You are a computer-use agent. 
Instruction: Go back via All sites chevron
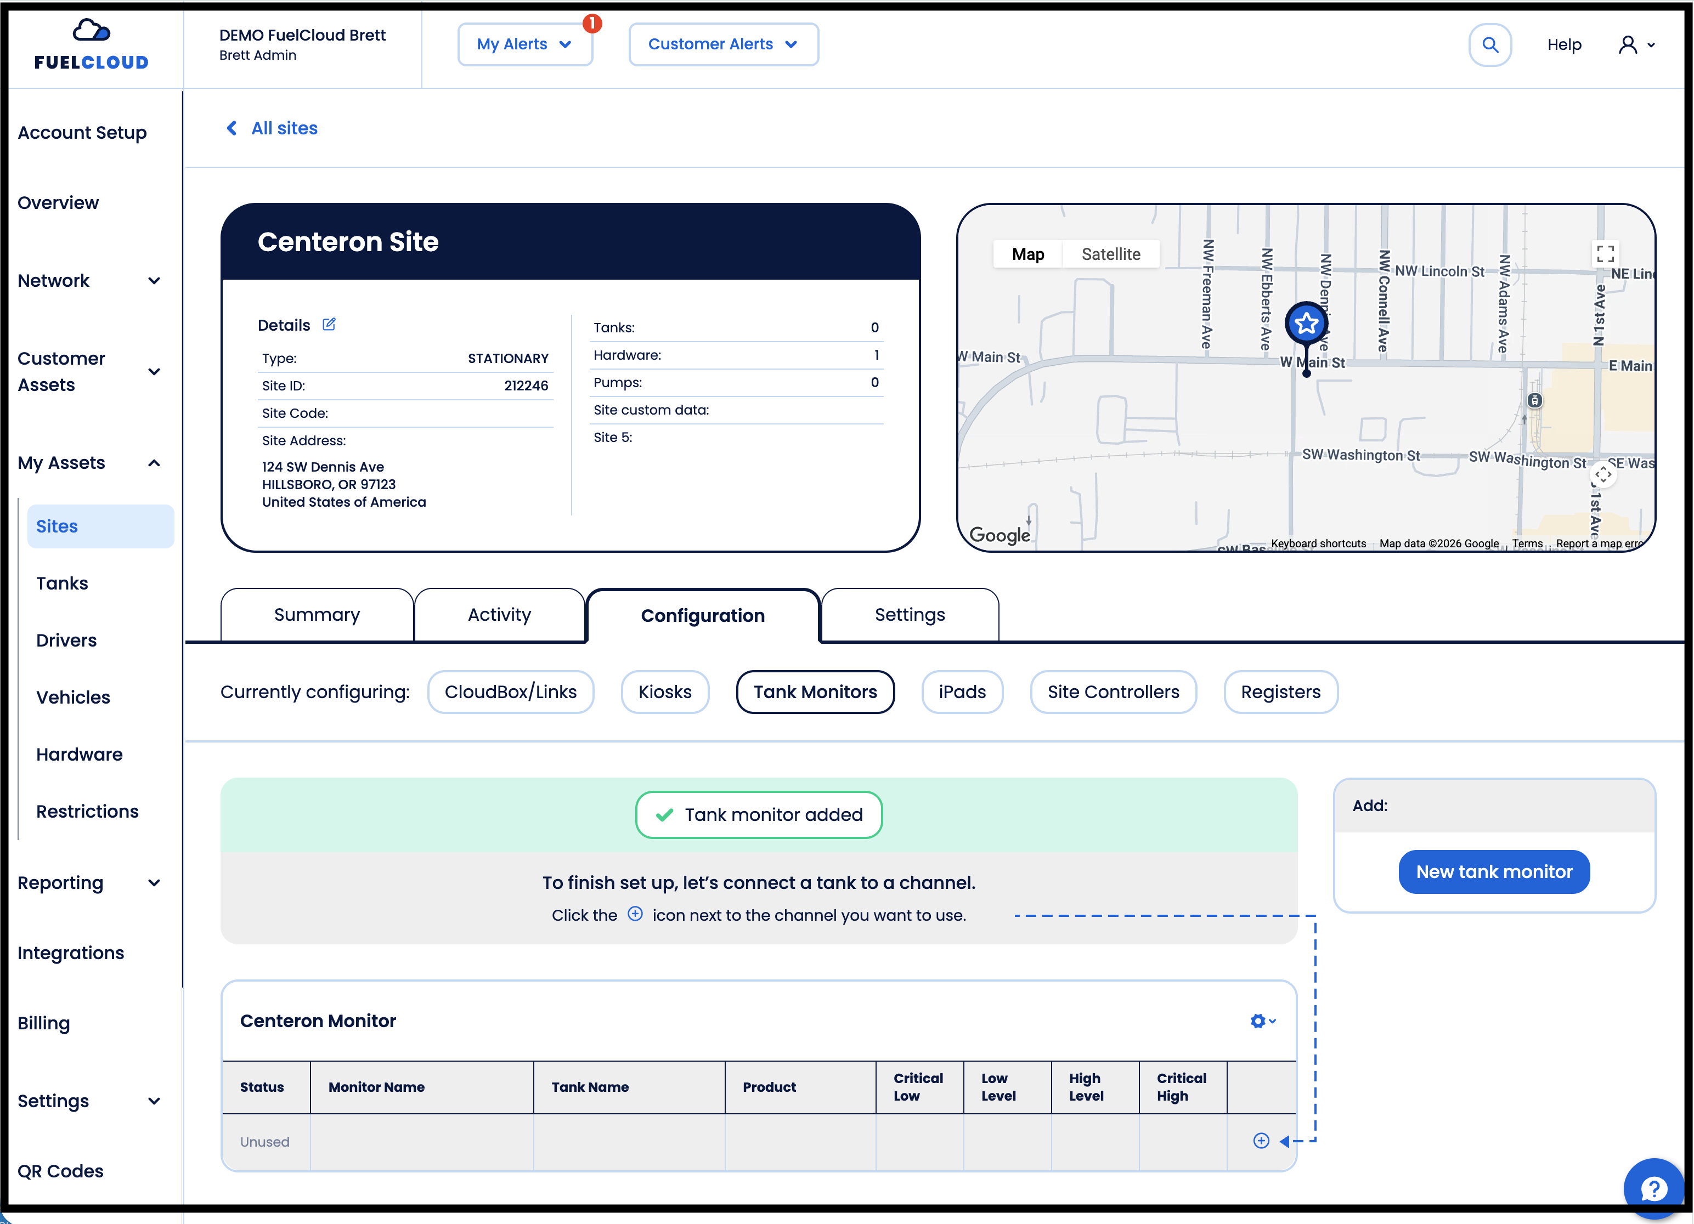(231, 128)
